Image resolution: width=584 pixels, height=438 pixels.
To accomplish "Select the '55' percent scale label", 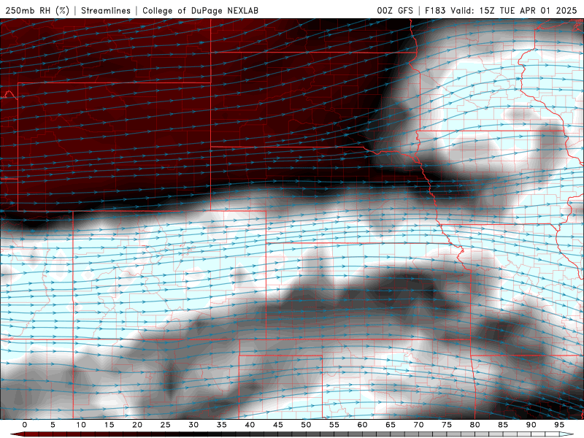I will pos(334,425).
